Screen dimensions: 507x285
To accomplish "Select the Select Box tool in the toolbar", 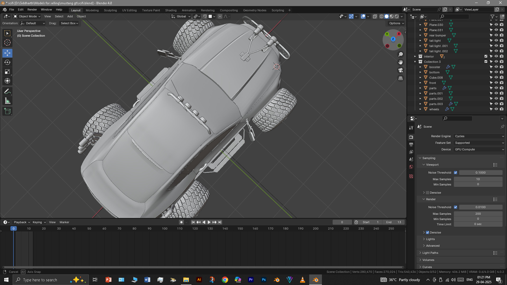I will click(7, 33).
